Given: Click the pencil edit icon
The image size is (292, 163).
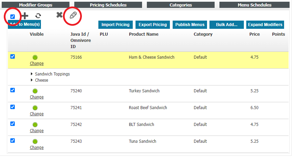Looking at the screenshot, I should tap(73, 15).
